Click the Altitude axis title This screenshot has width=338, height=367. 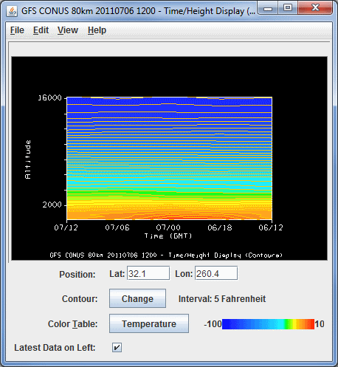click(28, 160)
